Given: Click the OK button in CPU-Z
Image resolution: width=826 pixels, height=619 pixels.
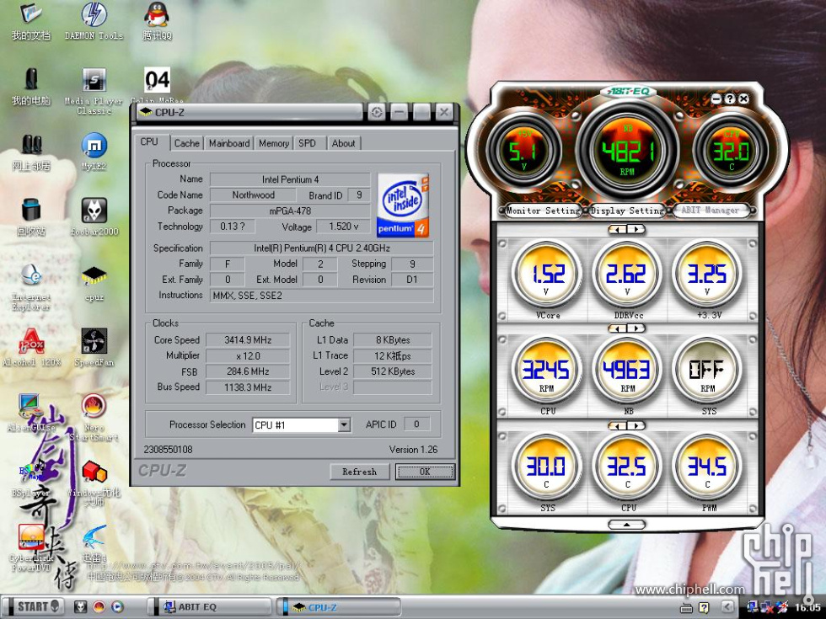Looking at the screenshot, I should pos(425,472).
